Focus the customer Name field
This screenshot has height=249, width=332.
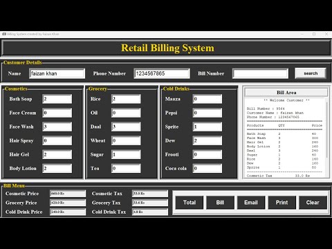(57, 73)
